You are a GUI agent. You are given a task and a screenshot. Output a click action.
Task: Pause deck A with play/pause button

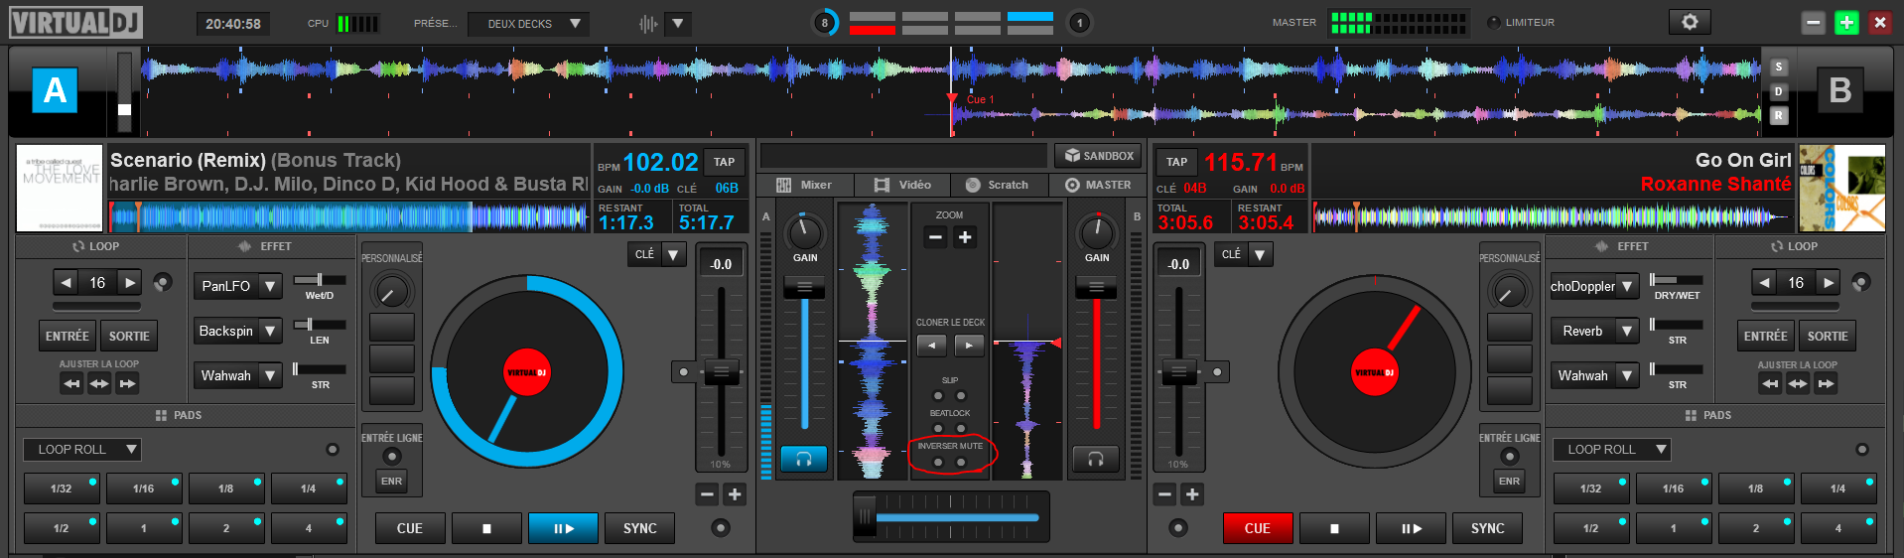pyautogui.click(x=563, y=528)
